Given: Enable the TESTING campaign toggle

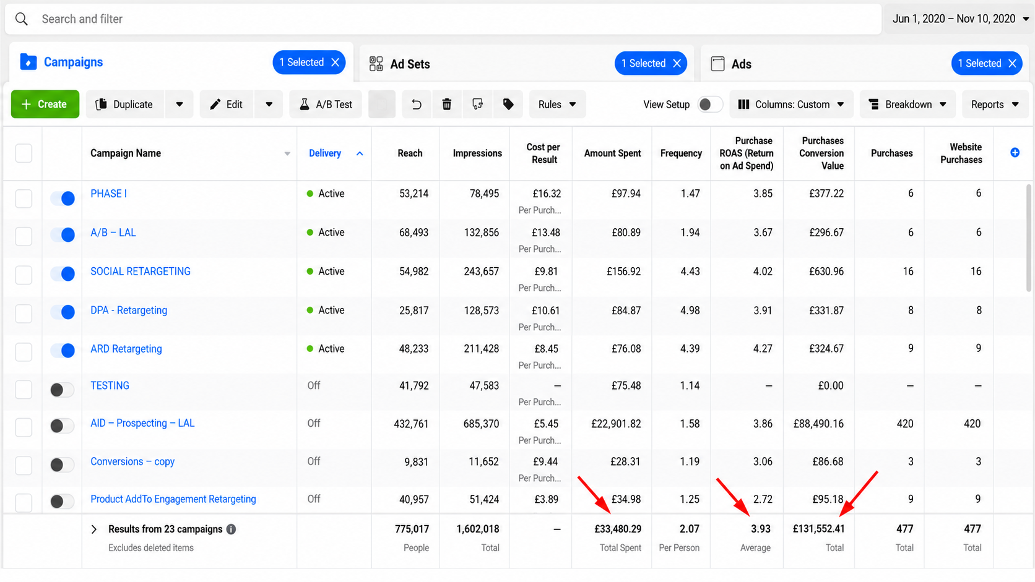Looking at the screenshot, I should click(62, 390).
